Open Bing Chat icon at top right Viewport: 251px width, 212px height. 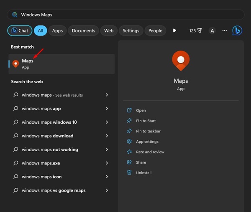click(x=237, y=30)
